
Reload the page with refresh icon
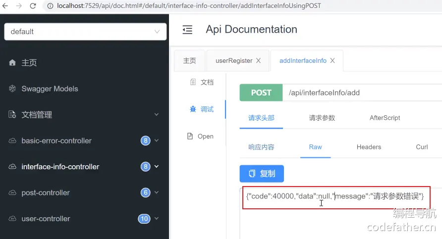coord(33,5)
